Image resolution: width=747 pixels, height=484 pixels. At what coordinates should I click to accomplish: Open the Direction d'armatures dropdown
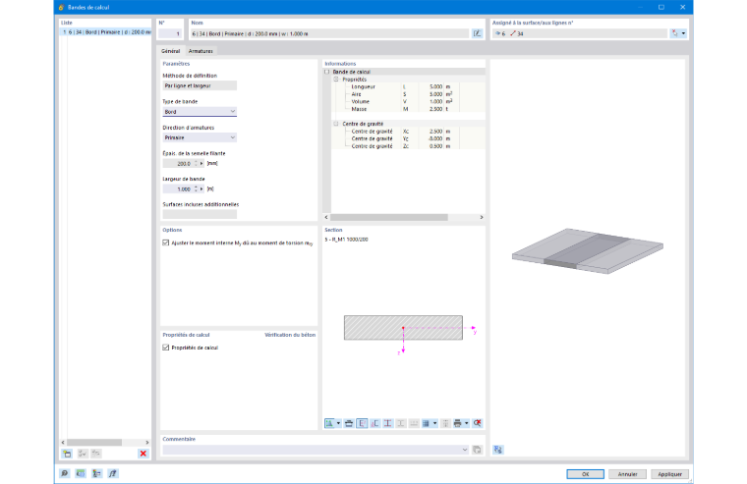tap(200, 137)
